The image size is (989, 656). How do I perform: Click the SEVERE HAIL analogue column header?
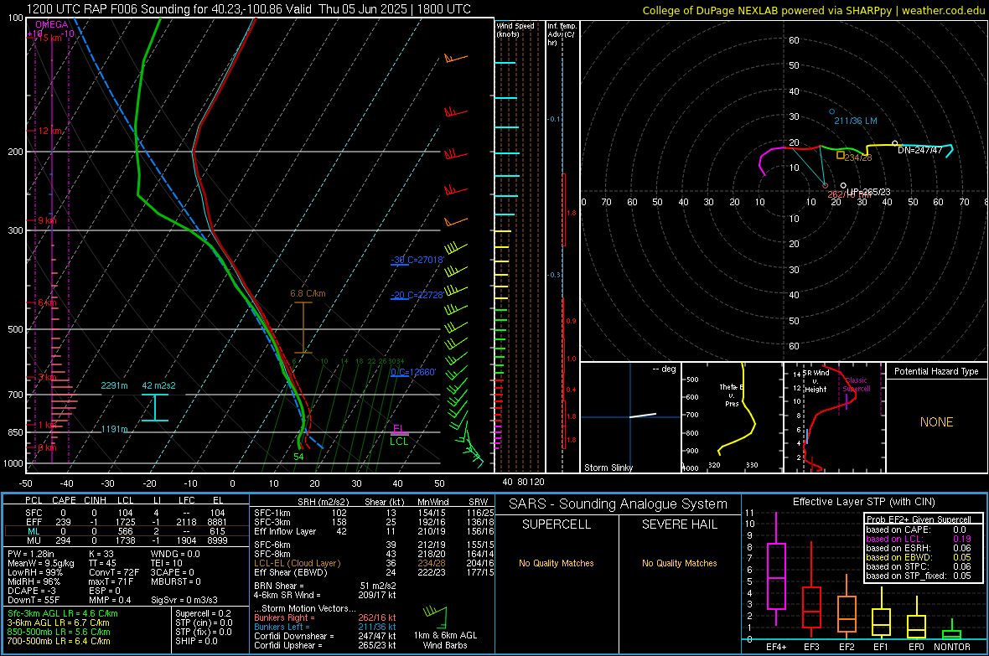coord(679,524)
